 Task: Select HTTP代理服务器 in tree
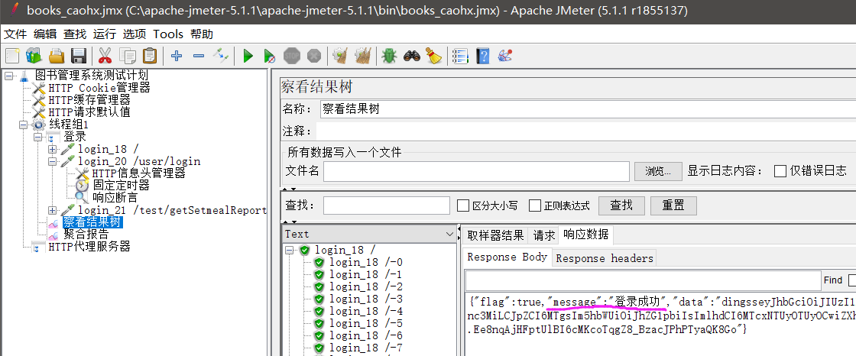coord(89,247)
